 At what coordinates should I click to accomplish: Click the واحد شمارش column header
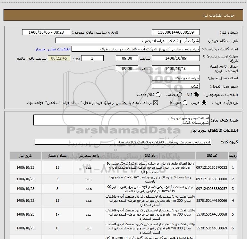(x=89, y=156)
